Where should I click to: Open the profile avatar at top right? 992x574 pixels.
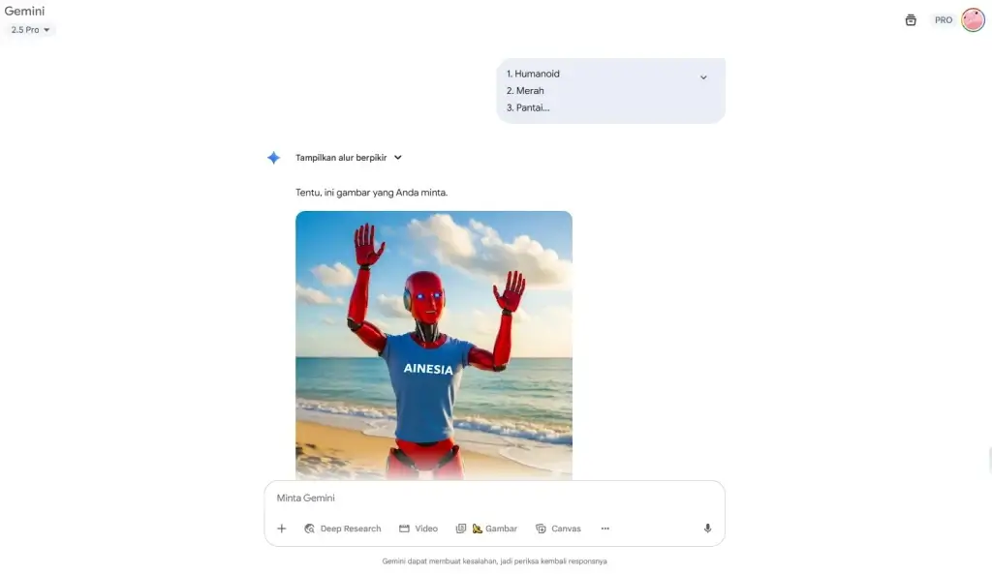click(973, 19)
